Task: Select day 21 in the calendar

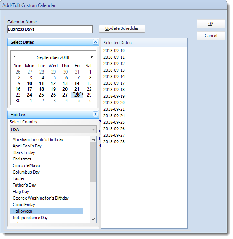Action: (x=77, y=90)
